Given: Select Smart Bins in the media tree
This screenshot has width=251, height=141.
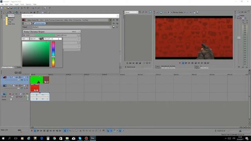Looking at the screenshot, I should point(11,24).
